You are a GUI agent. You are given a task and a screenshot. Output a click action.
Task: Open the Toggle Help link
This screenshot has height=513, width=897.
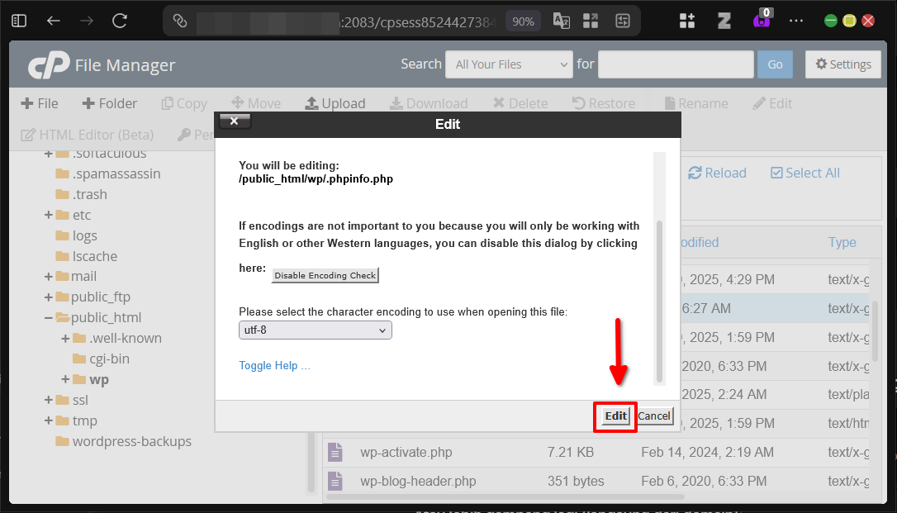(x=274, y=365)
